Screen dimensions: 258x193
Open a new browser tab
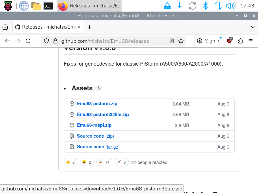click(x=90, y=27)
